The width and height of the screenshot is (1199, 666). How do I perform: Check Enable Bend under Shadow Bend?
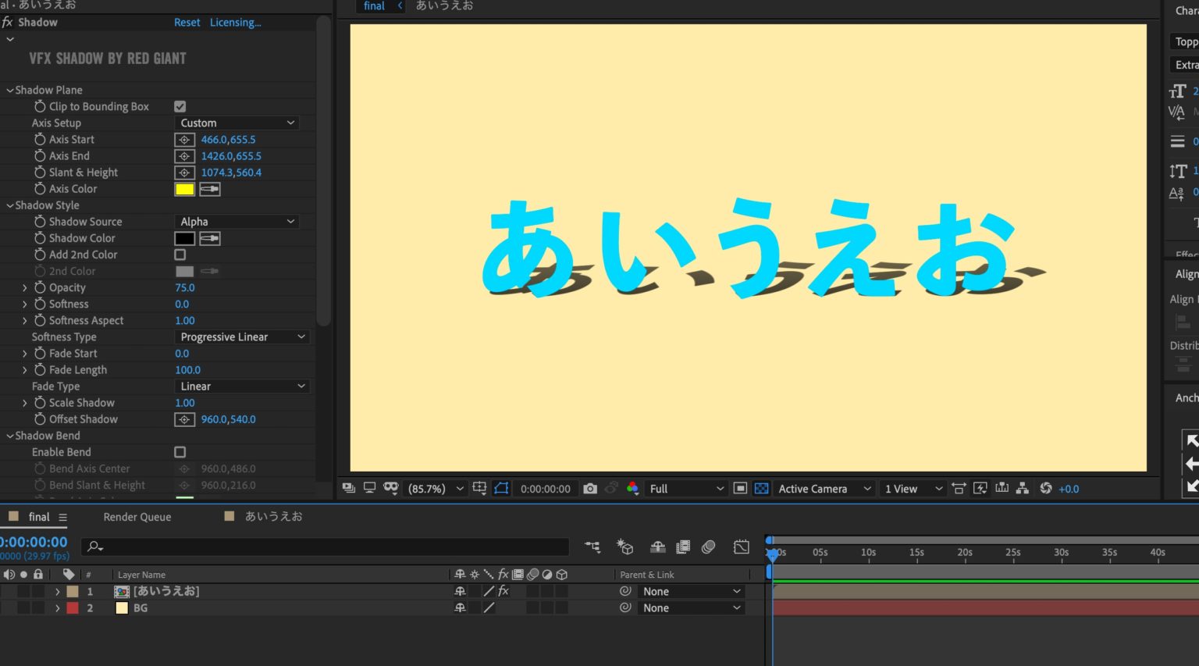[180, 451]
